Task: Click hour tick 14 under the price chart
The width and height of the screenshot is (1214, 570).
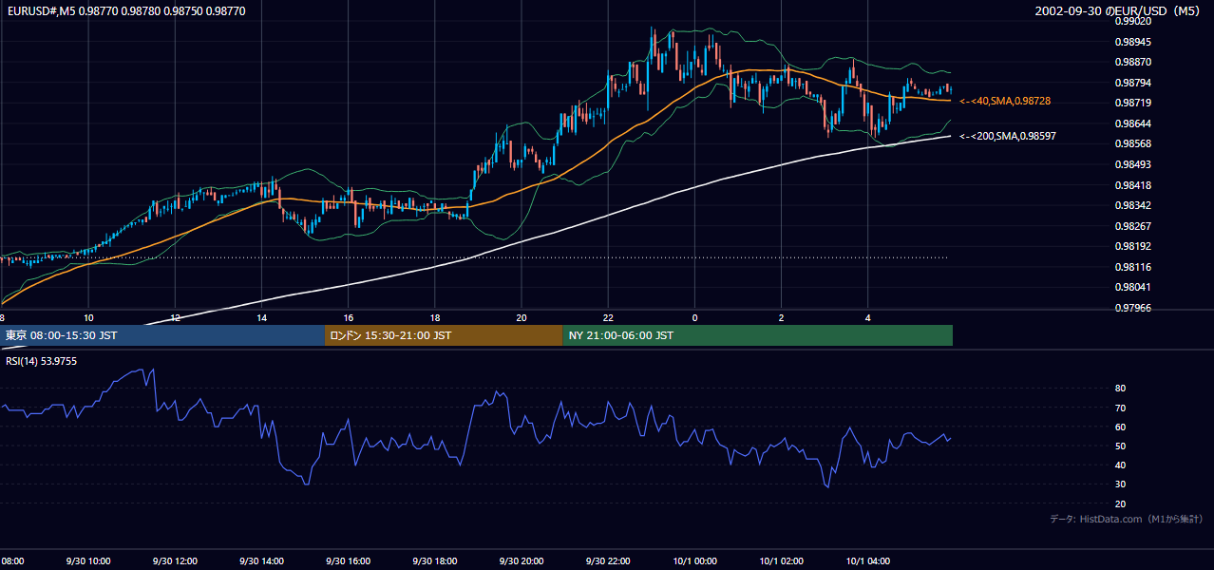Action: pos(261,317)
